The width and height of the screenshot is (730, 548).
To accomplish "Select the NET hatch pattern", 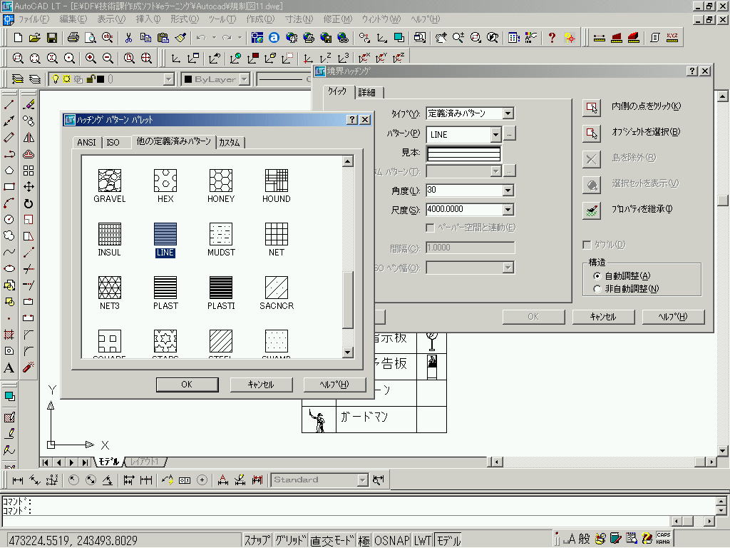I will pyautogui.click(x=277, y=234).
